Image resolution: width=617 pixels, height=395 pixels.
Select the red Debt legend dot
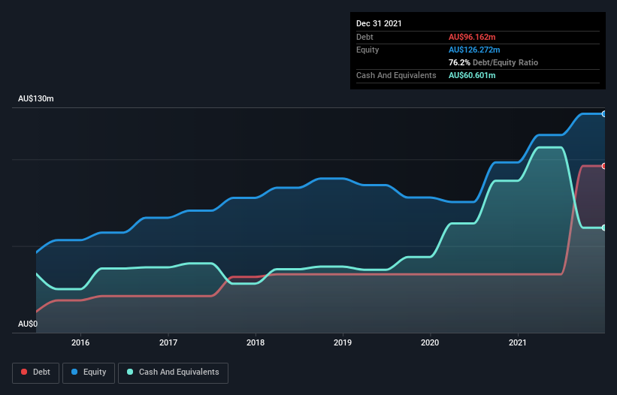coord(24,372)
